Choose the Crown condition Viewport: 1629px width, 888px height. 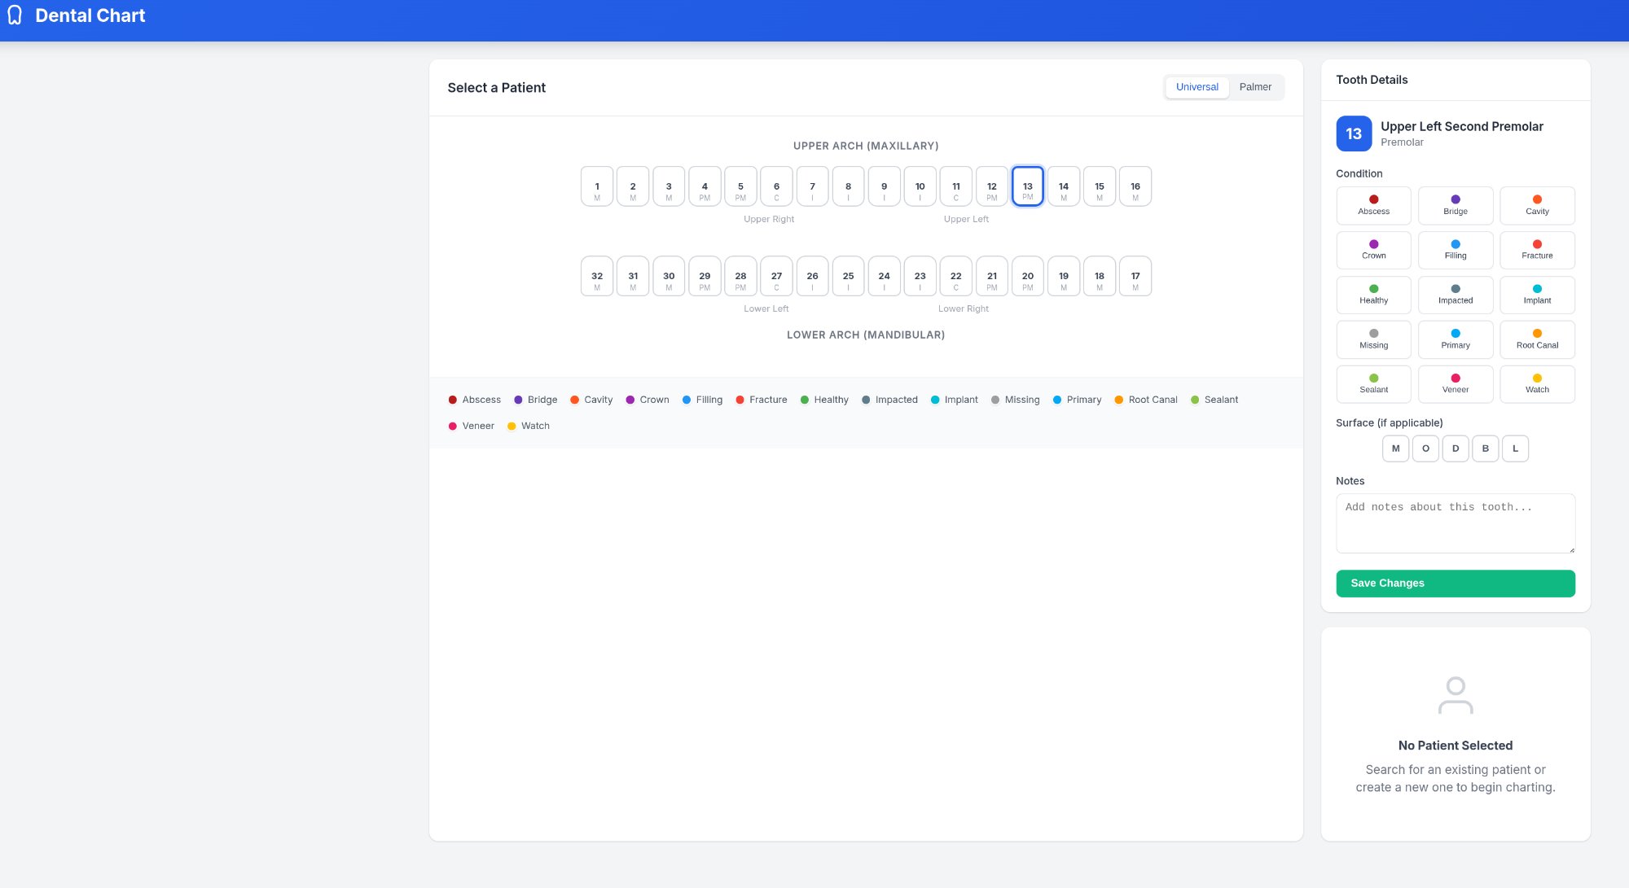click(x=1373, y=250)
